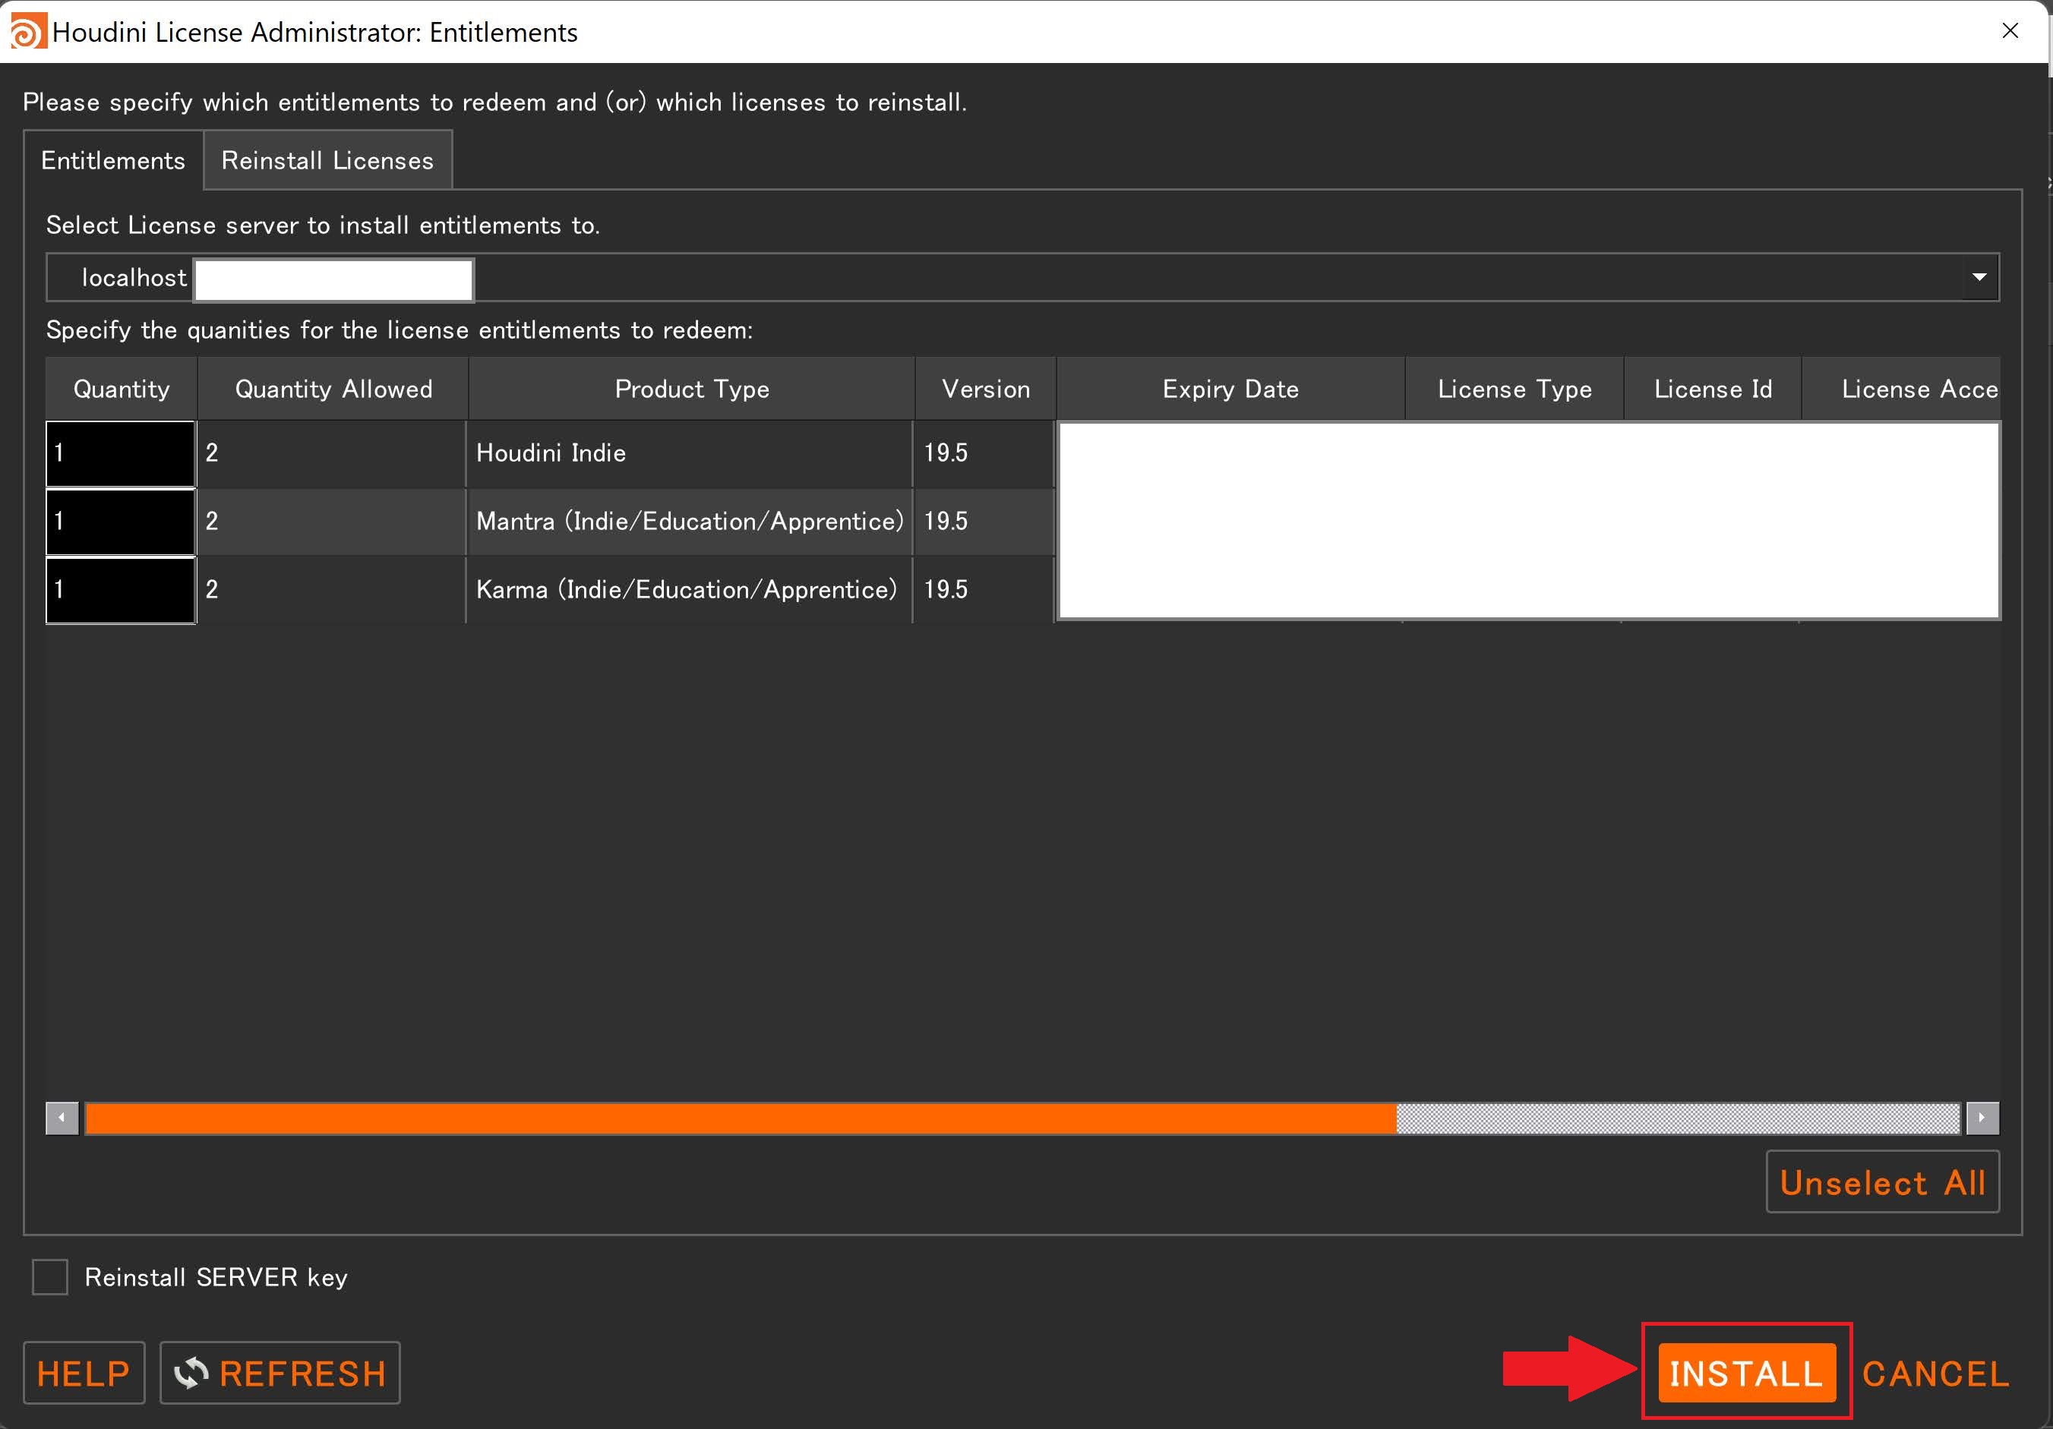Select the Entitlements tab
The width and height of the screenshot is (2053, 1429).
114,161
